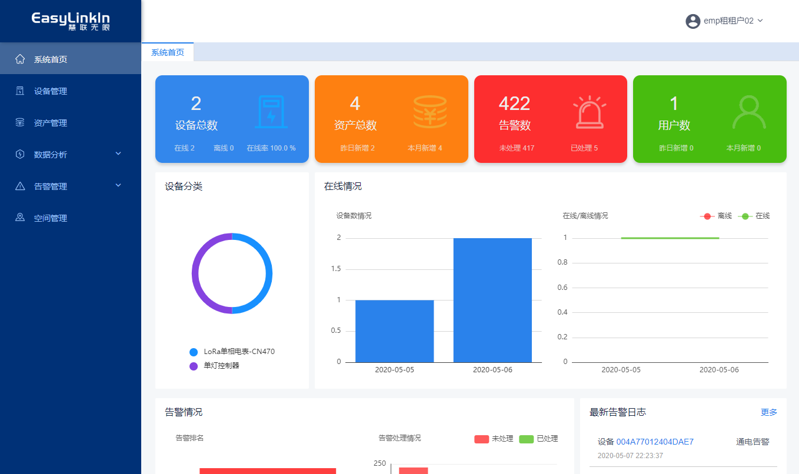The image size is (799, 474).
Task: Toggle the 已处理 legend in alarm chart
Action: tap(538, 439)
